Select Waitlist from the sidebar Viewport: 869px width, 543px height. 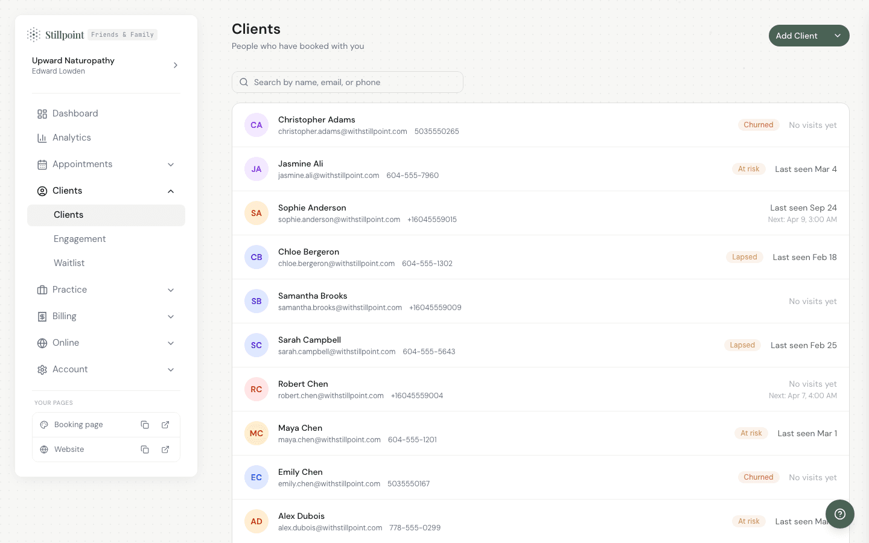click(x=69, y=263)
